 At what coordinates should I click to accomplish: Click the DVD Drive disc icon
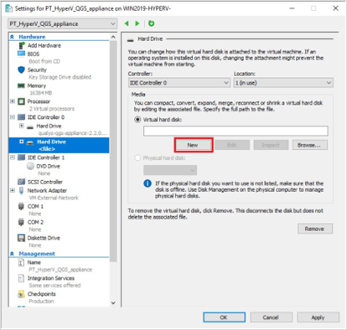[30, 166]
